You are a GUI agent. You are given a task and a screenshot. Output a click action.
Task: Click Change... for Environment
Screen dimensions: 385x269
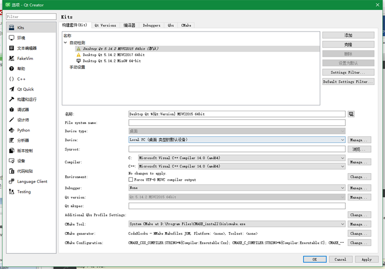point(359,176)
